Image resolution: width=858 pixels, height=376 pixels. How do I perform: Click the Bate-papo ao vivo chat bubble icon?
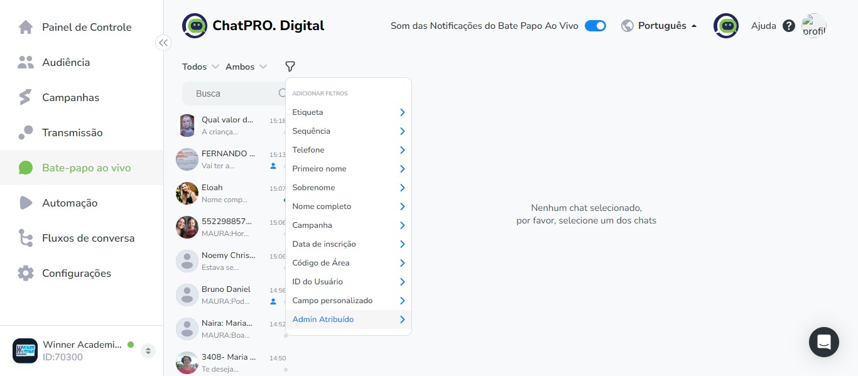pos(26,168)
